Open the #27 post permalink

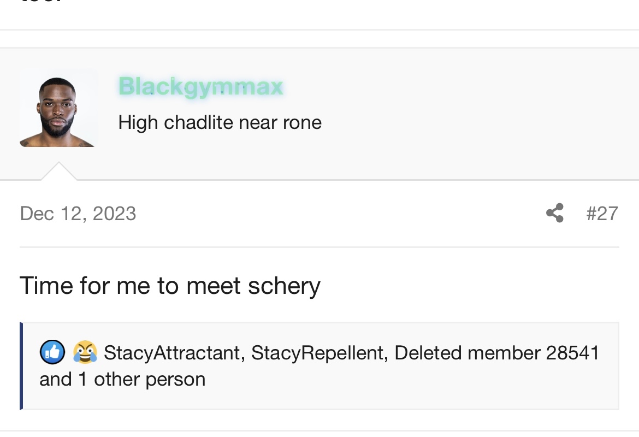click(602, 213)
